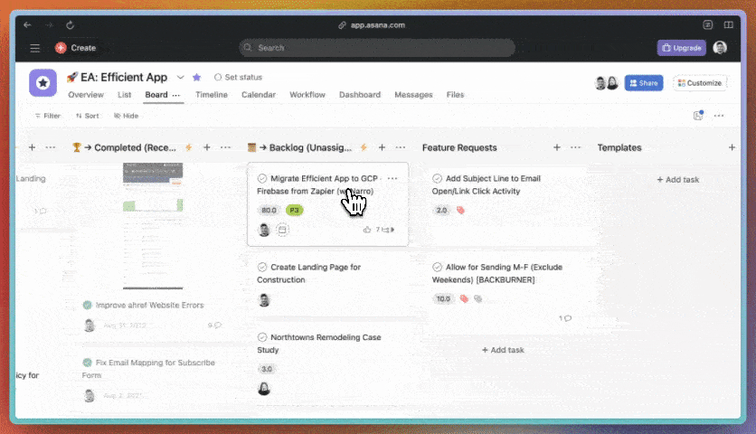This screenshot has width=756, height=434.
Task: Click assignee avatar on Northtowns card
Action: [264, 389]
